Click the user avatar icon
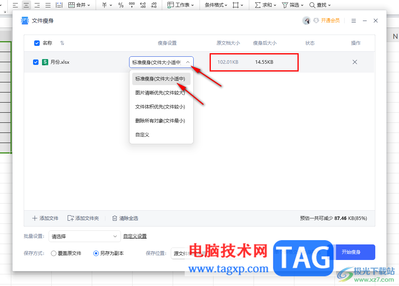The height and width of the screenshot is (286, 399). pyautogui.click(x=306, y=21)
